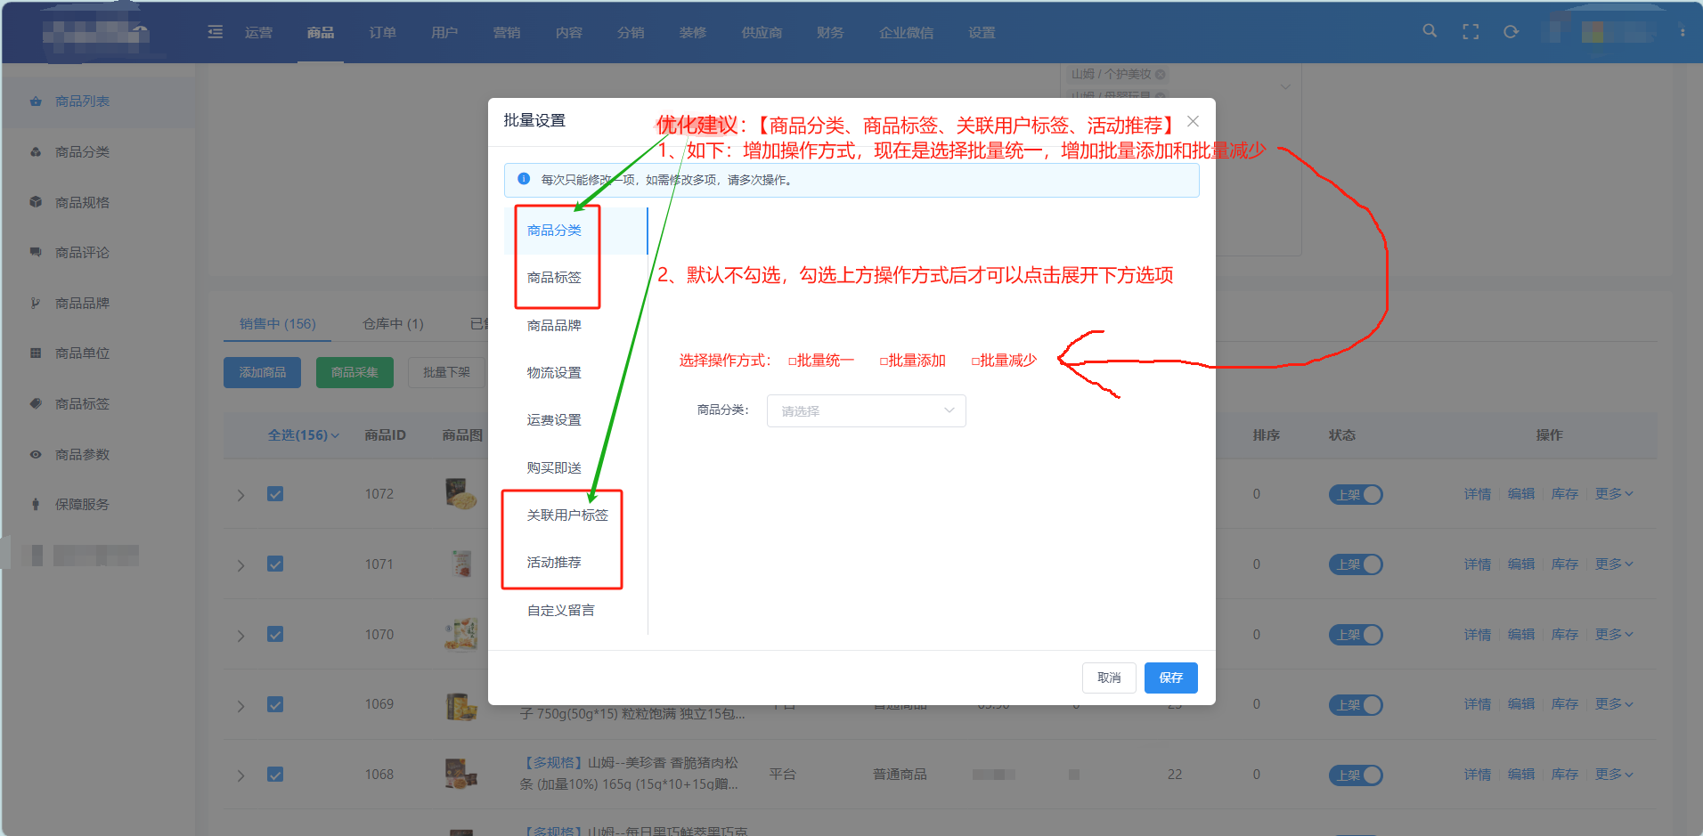
Task: Uncheck the checkbox for product 1068
Action: point(275,775)
